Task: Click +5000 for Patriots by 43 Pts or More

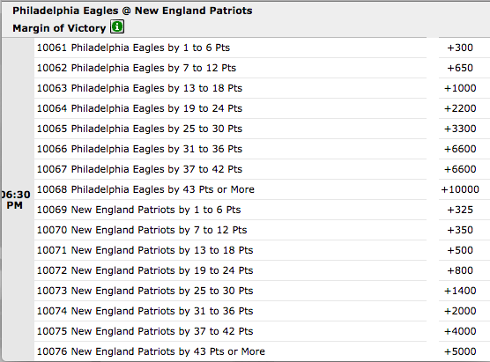Action: click(x=460, y=351)
